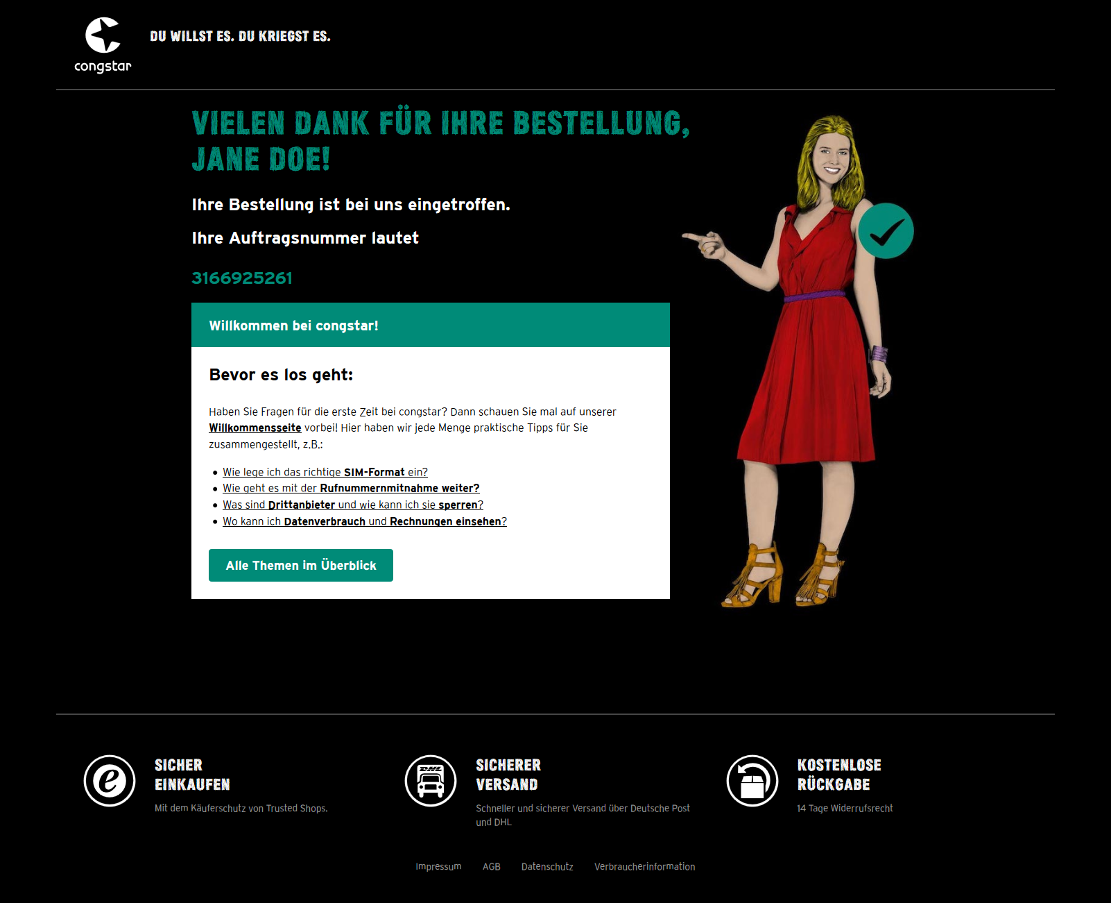Click the Trusted Shops 'e' icon

tap(110, 781)
